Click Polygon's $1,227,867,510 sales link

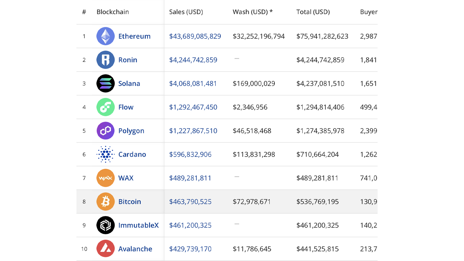coord(193,130)
